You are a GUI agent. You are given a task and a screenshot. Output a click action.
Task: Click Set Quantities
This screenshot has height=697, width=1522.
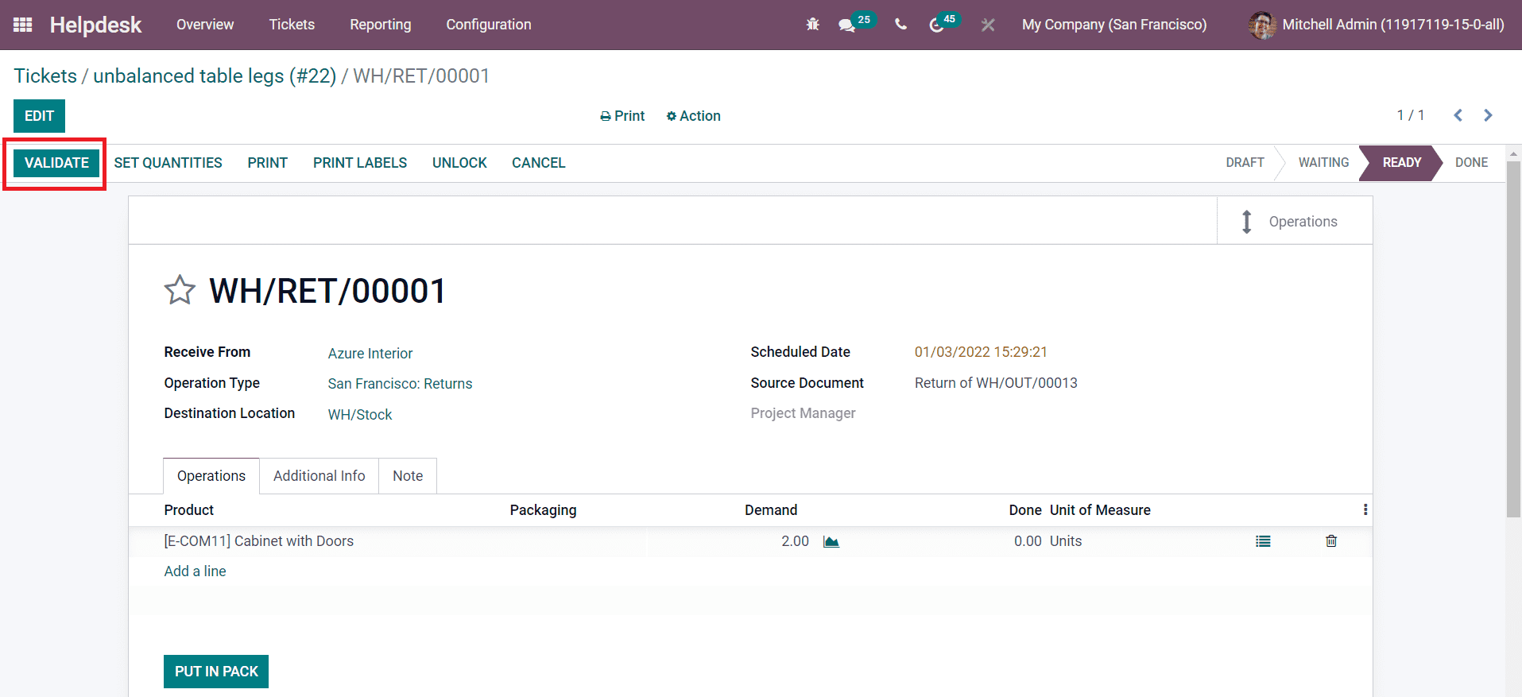(168, 163)
